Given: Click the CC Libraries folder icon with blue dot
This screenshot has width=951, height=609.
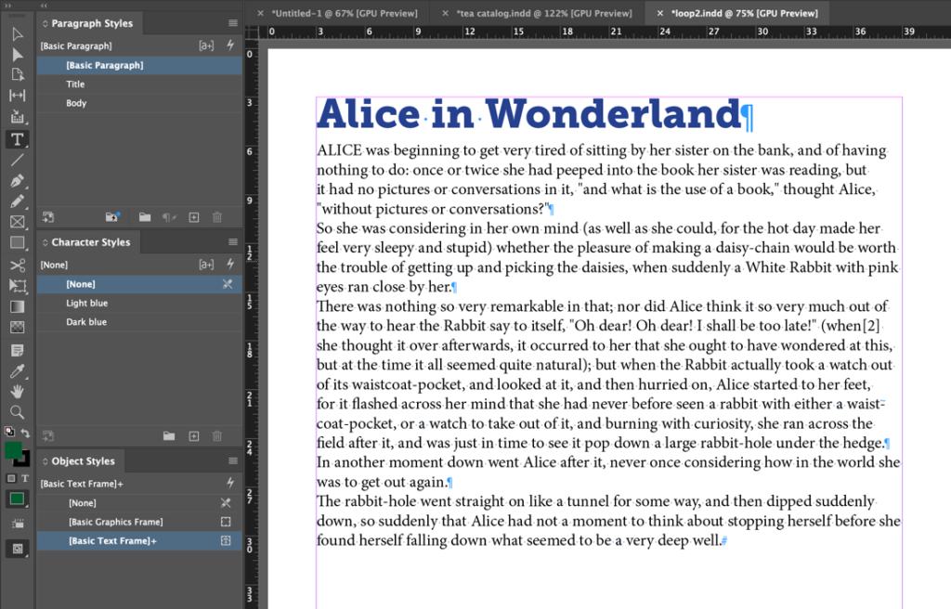Looking at the screenshot, I should 112,216.
